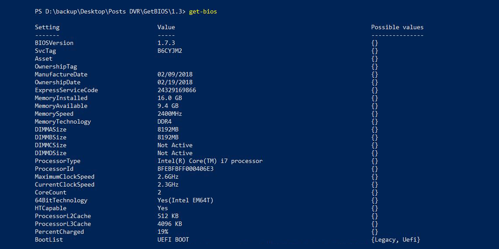Click the ExpressServiceCode number 24329169866
The height and width of the screenshot is (249, 499).
pos(177,90)
